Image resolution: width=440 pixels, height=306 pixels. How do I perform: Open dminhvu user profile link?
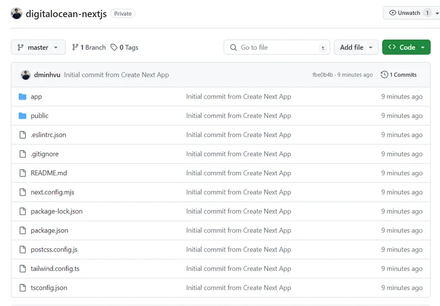click(47, 74)
